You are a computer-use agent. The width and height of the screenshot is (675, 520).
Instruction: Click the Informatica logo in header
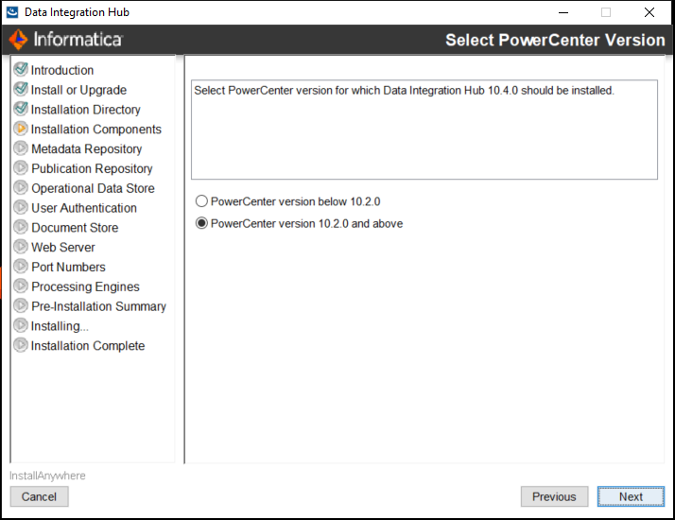[65, 40]
